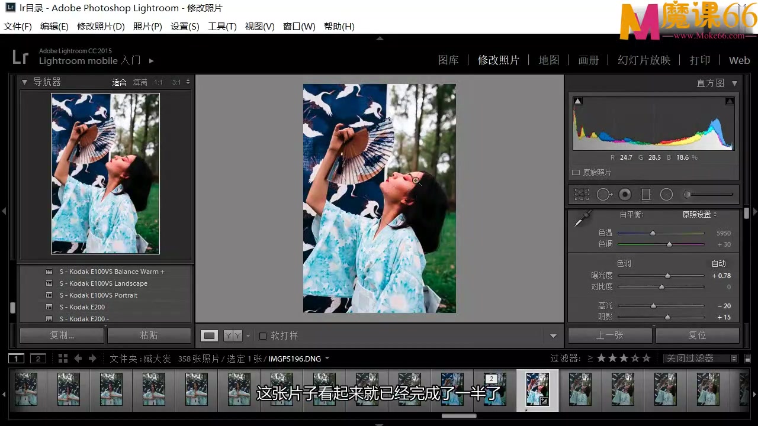The width and height of the screenshot is (758, 426).
Task: Select the Crop Overlay tool
Action: 582,194
